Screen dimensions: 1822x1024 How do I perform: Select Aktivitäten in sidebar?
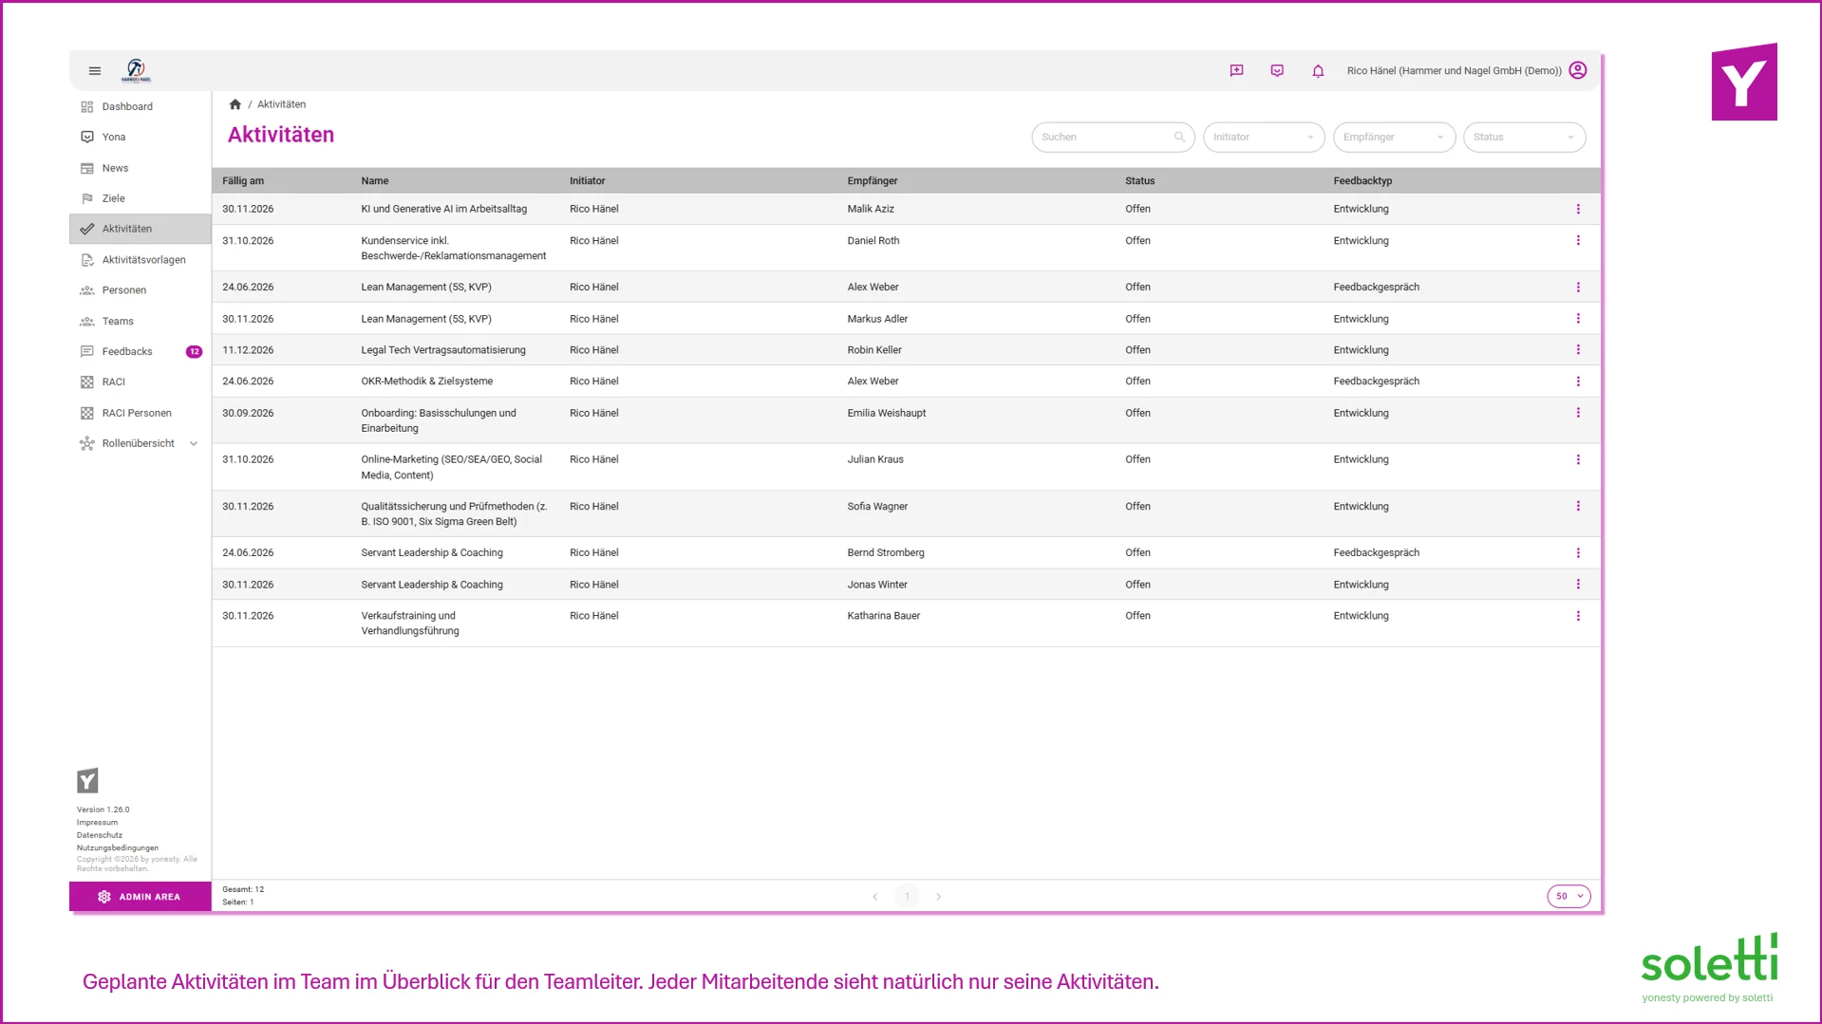[141, 230]
